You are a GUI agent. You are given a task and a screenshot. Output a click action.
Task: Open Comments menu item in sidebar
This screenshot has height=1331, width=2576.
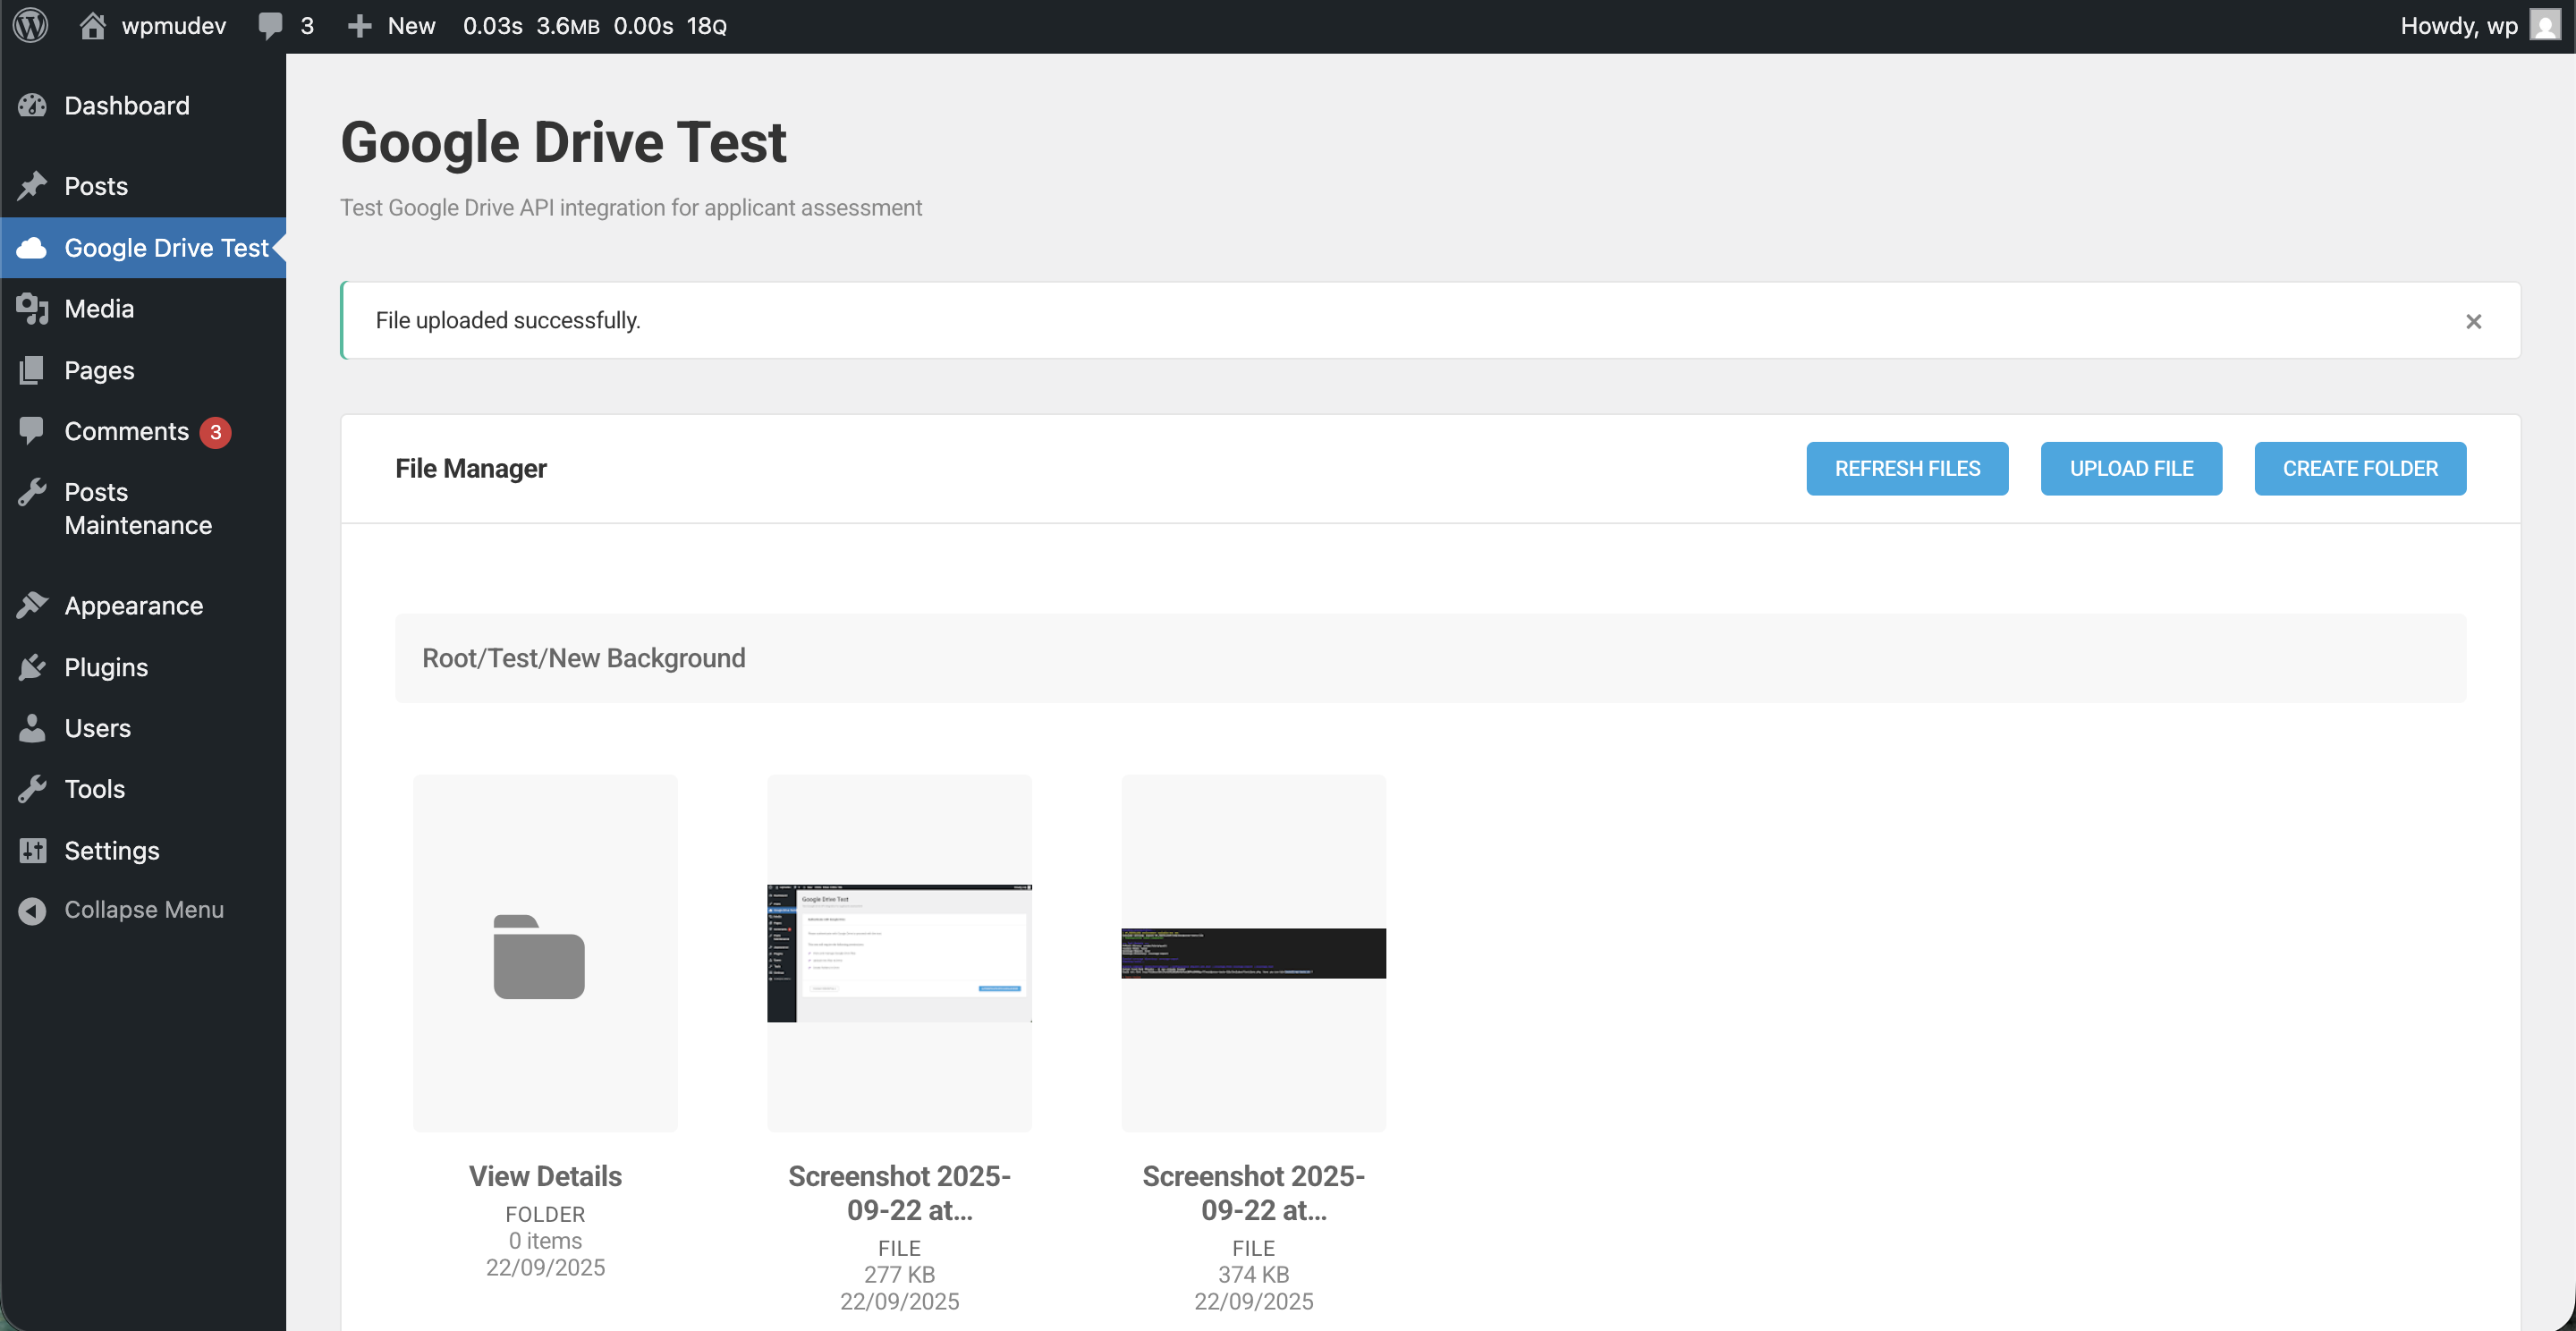[x=127, y=431]
